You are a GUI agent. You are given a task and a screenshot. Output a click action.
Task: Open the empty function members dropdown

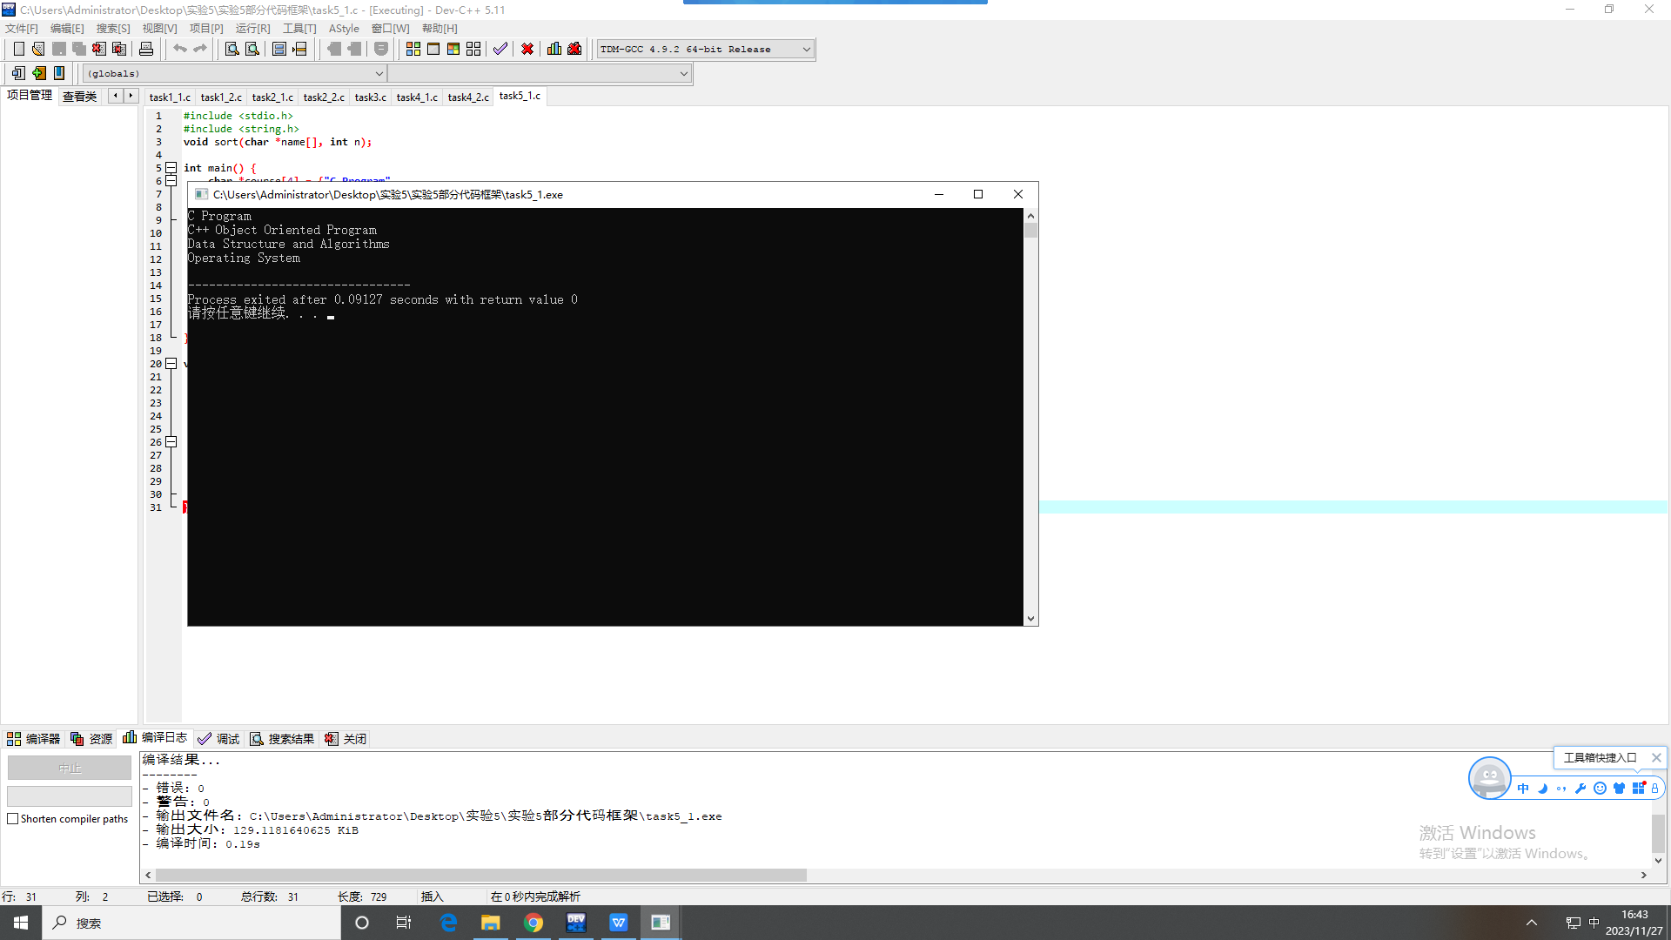683,74
